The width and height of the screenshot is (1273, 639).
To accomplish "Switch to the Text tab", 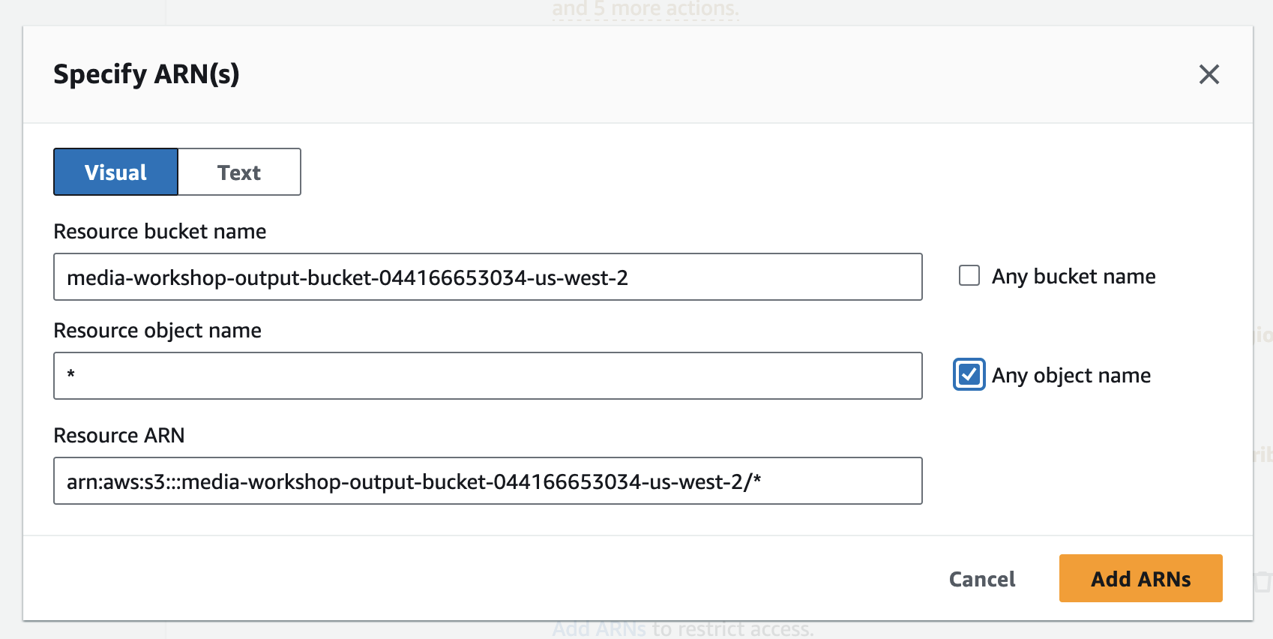I will [x=239, y=172].
